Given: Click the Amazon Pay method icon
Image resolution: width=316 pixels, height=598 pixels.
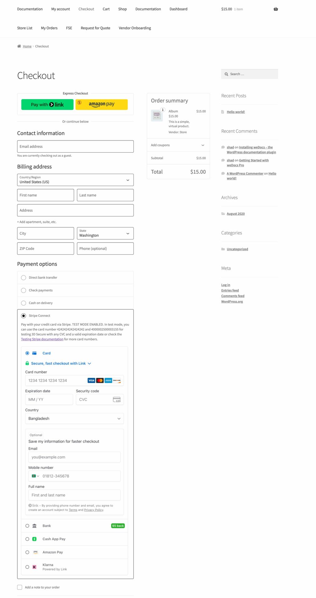Looking at the screenshot, I should point(36,552).
